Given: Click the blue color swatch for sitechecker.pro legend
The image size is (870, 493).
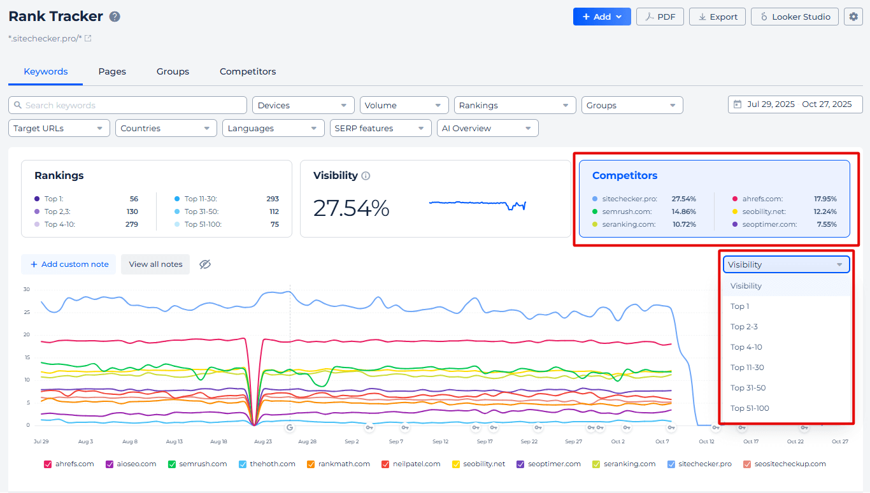Looking at the screenshot, I should pos(672,464).
